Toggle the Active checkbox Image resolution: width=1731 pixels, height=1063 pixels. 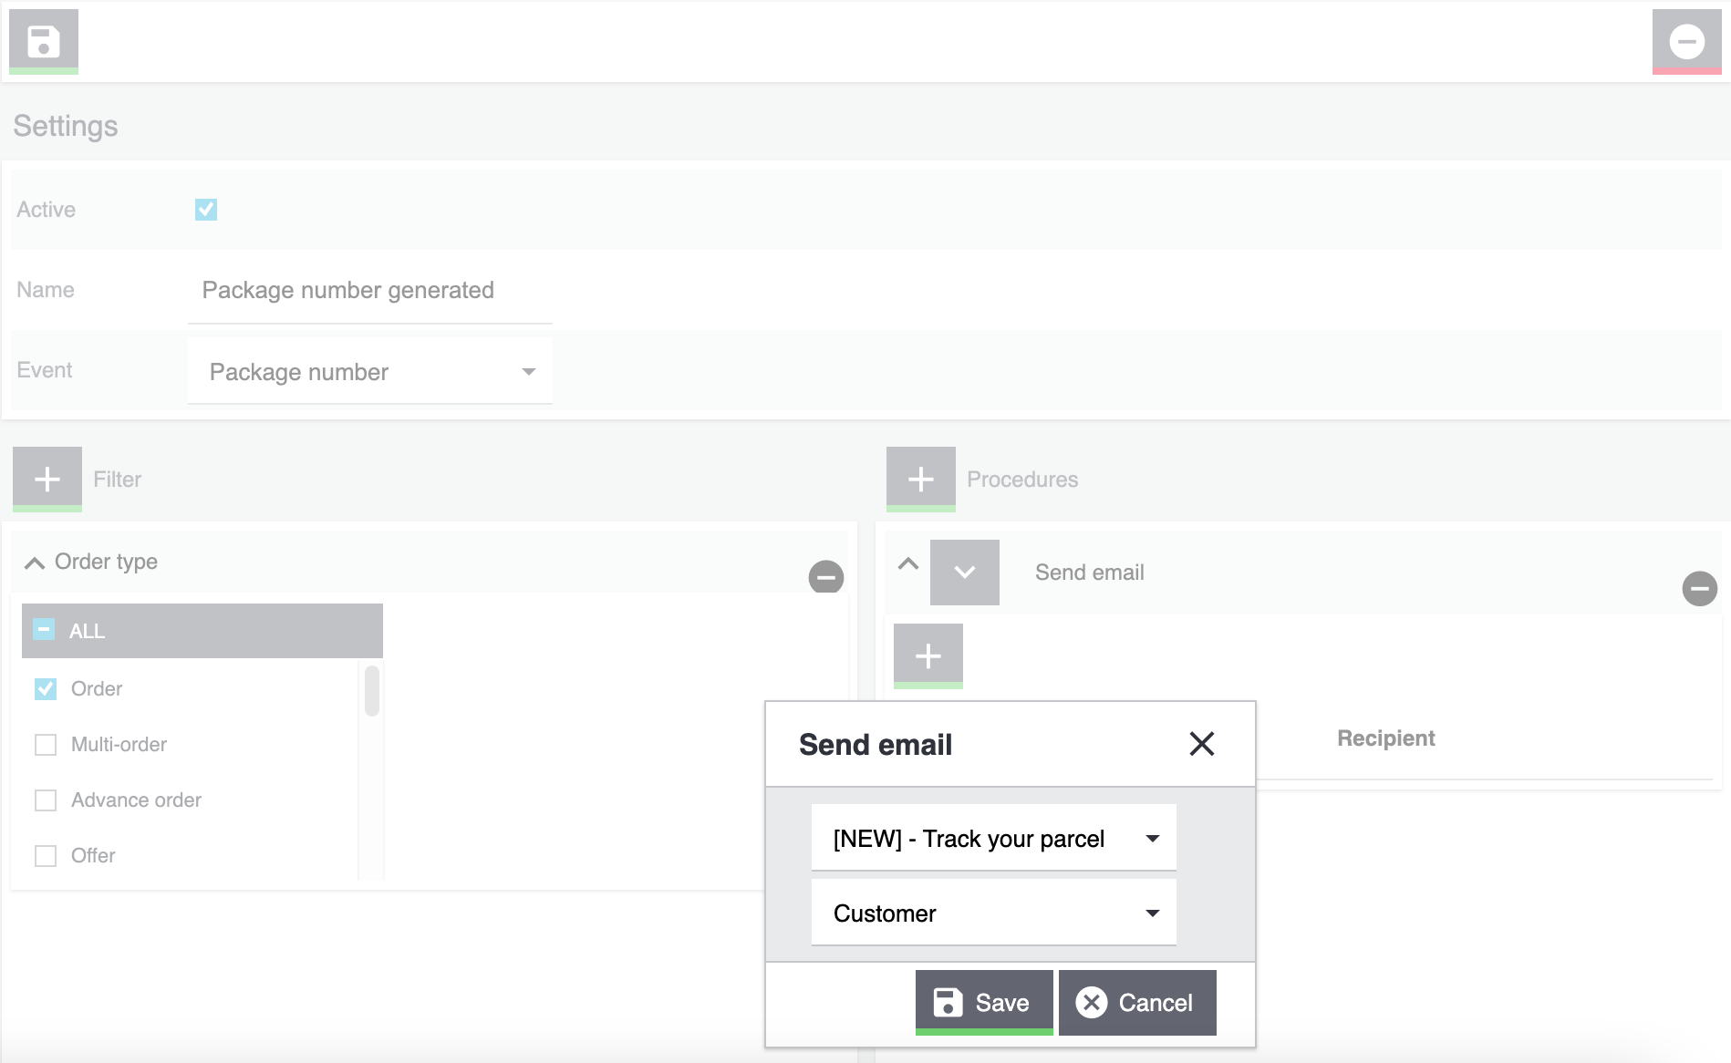[206, 210]
